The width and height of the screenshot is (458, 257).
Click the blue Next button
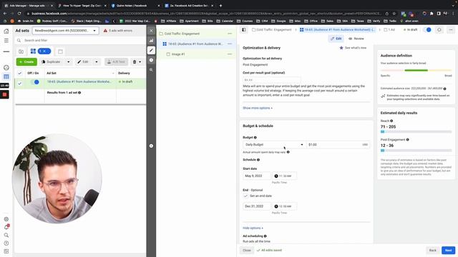click(x=449, y=251)
